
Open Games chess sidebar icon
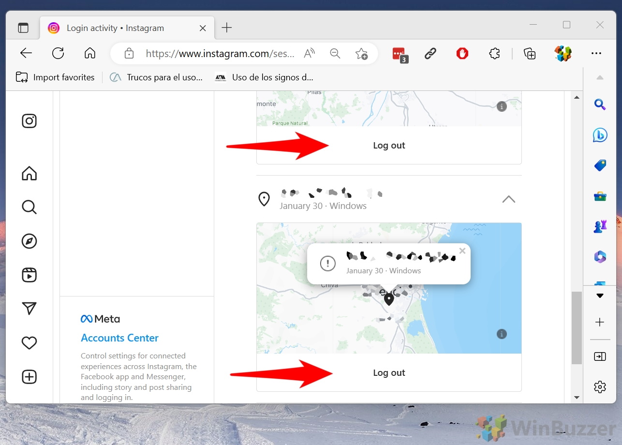click(x=600, y=226)
